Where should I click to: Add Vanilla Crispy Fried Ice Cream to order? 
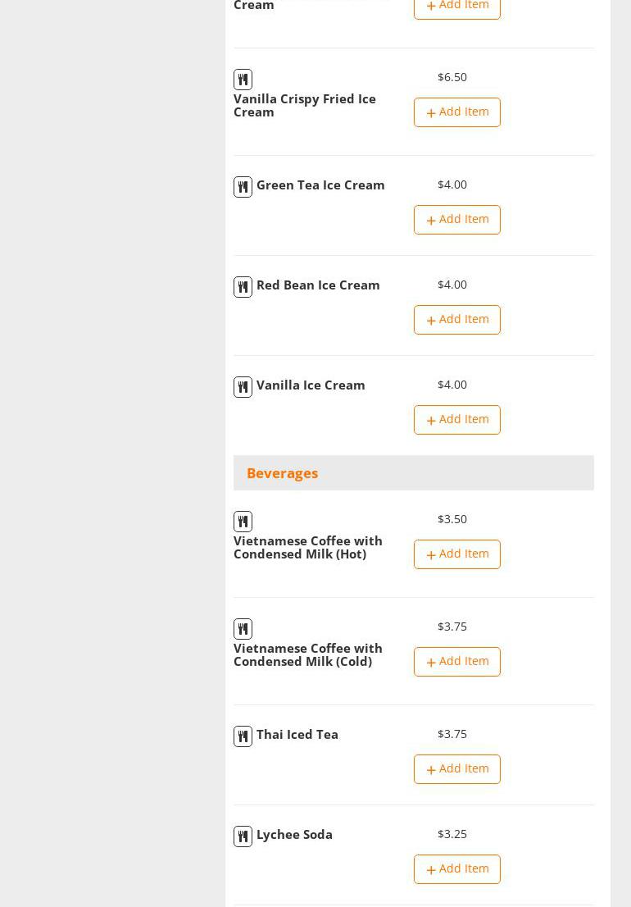[456, 112]
